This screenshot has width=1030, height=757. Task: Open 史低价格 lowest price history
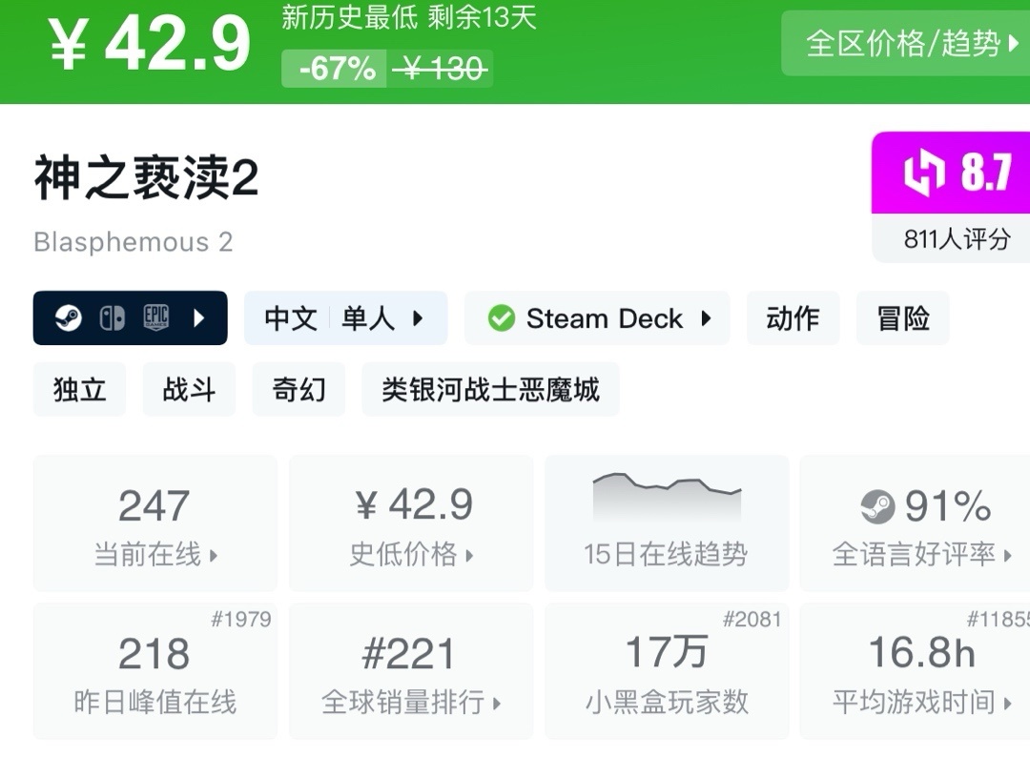(x=411, y=522)
